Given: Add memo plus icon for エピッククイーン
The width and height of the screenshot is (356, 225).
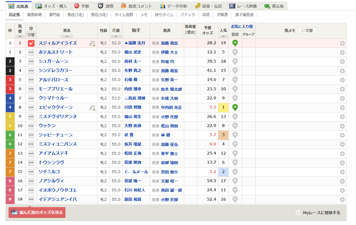Looking at the screenshot, I should coord(342,108).
